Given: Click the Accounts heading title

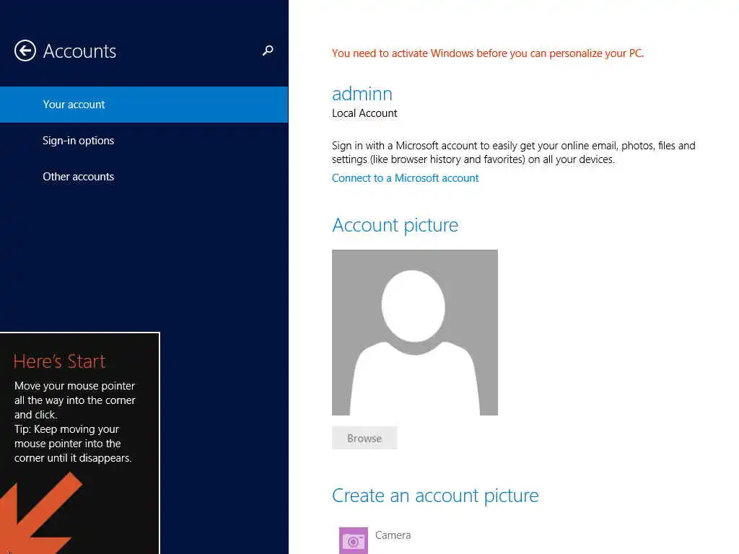Looking at the screenshot, I should [79, 51].
